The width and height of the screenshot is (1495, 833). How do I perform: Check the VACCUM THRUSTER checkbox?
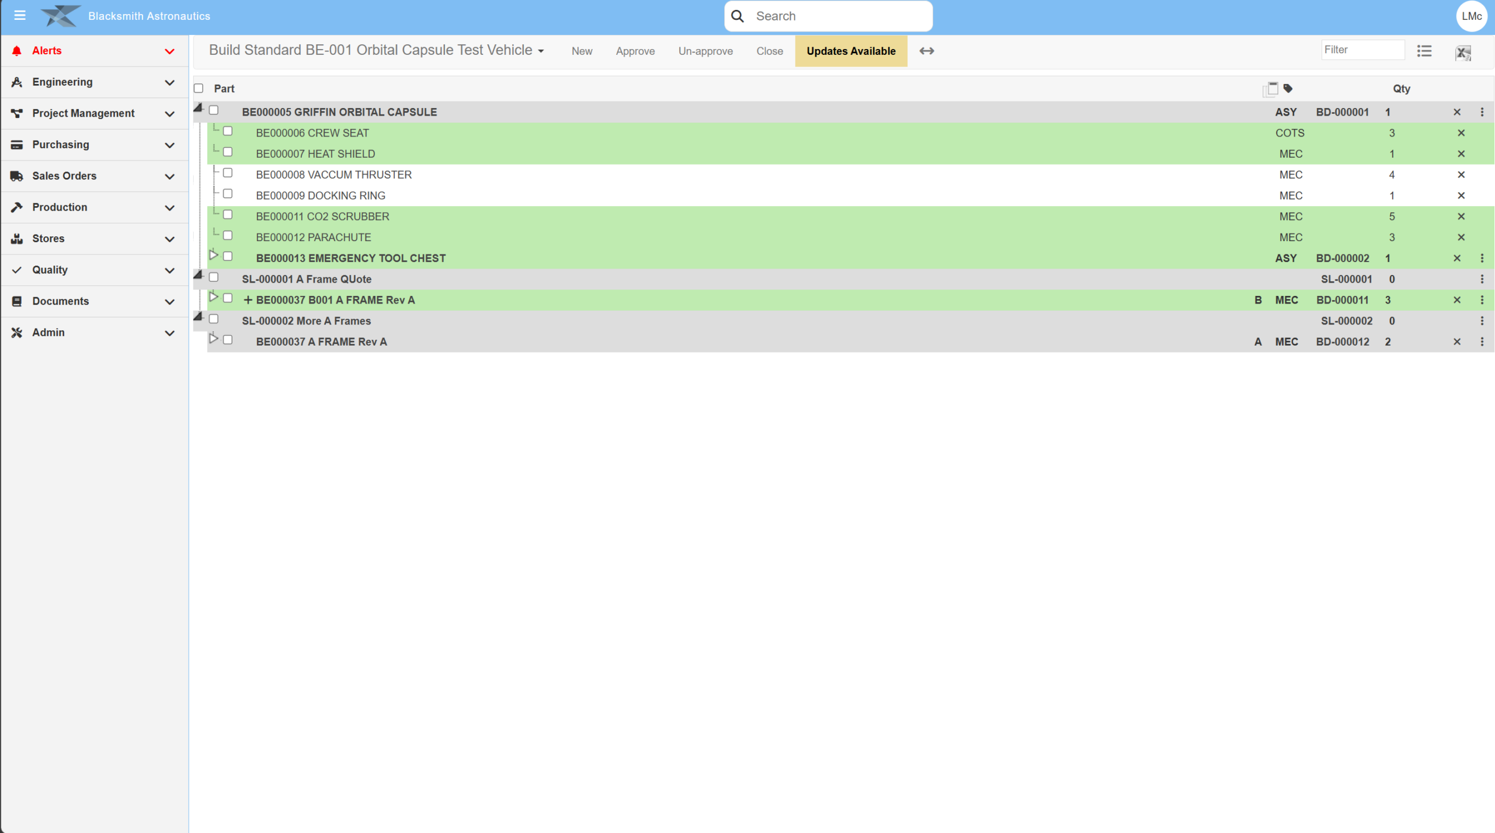[228, 173]
